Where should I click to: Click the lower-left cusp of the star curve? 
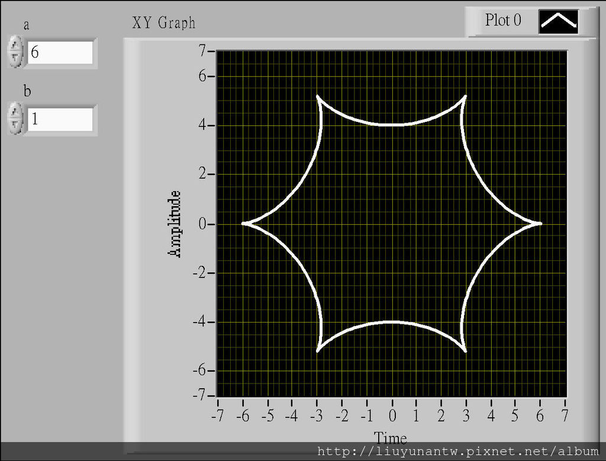tap(318, 350)
